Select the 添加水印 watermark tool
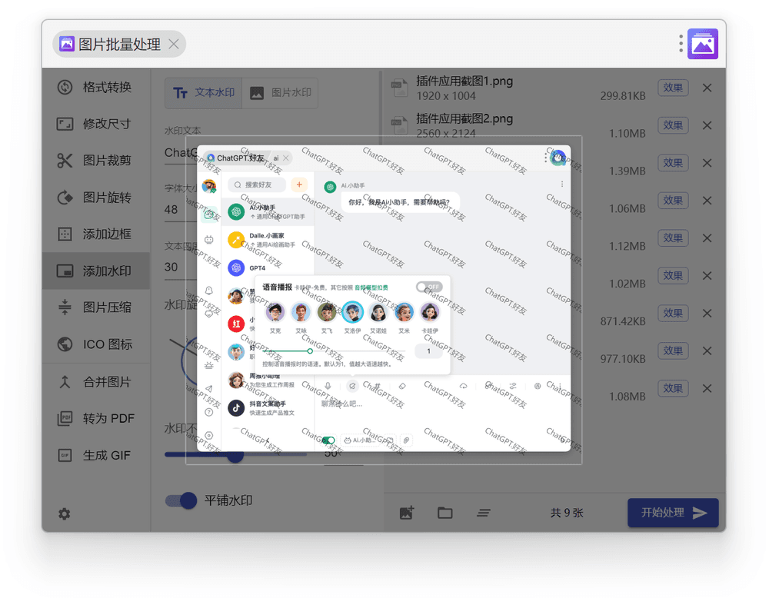 click(96, 271)
